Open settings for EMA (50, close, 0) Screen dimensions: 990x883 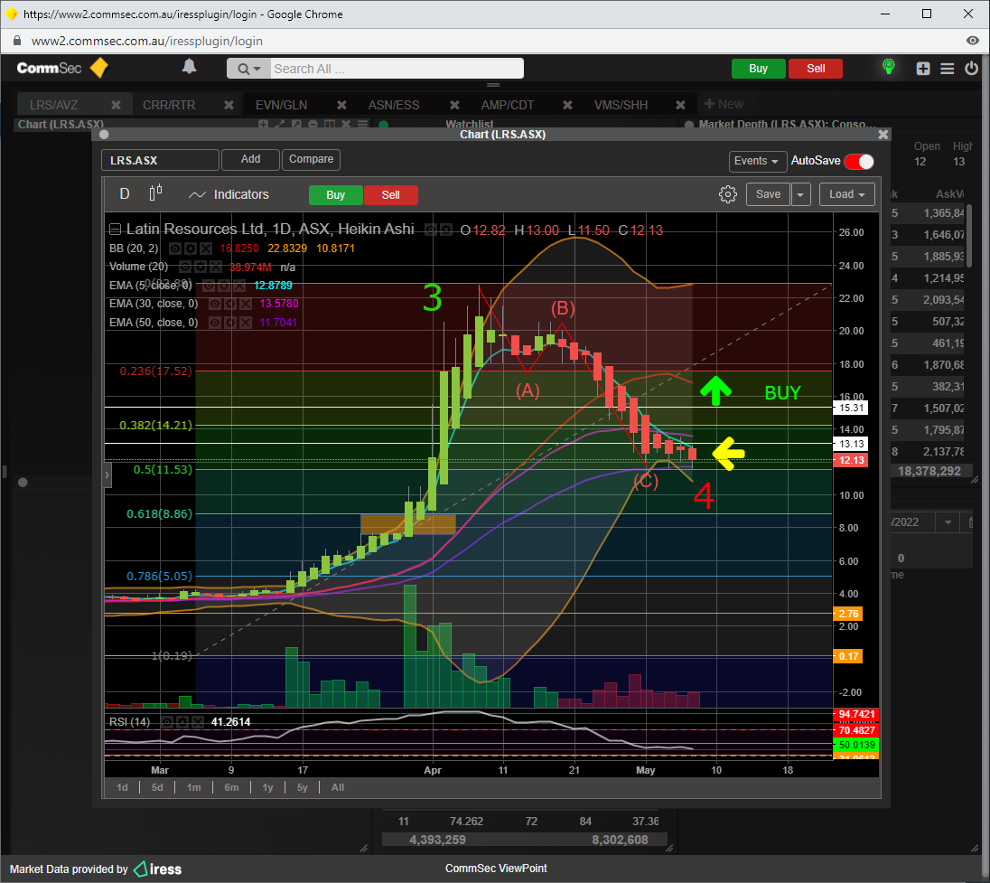tap(230, 323)
